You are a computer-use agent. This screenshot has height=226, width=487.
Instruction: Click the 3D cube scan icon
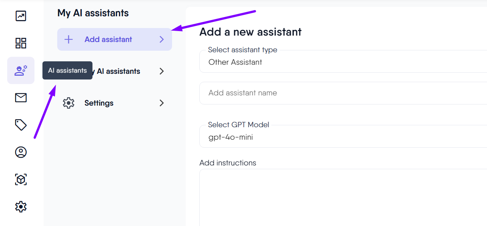coord(21,179)
